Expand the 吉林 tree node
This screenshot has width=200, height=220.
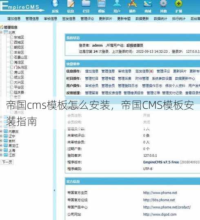click(1, 141)
